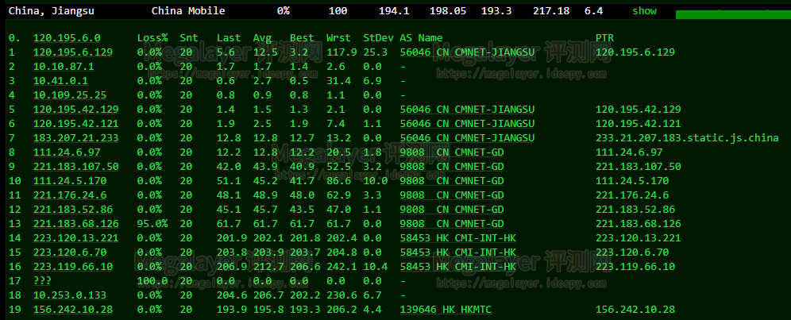Screen dimensions: 791x320
Task: Open hop 14 IP 223.120.13.221 link
Action: point(75,237)
